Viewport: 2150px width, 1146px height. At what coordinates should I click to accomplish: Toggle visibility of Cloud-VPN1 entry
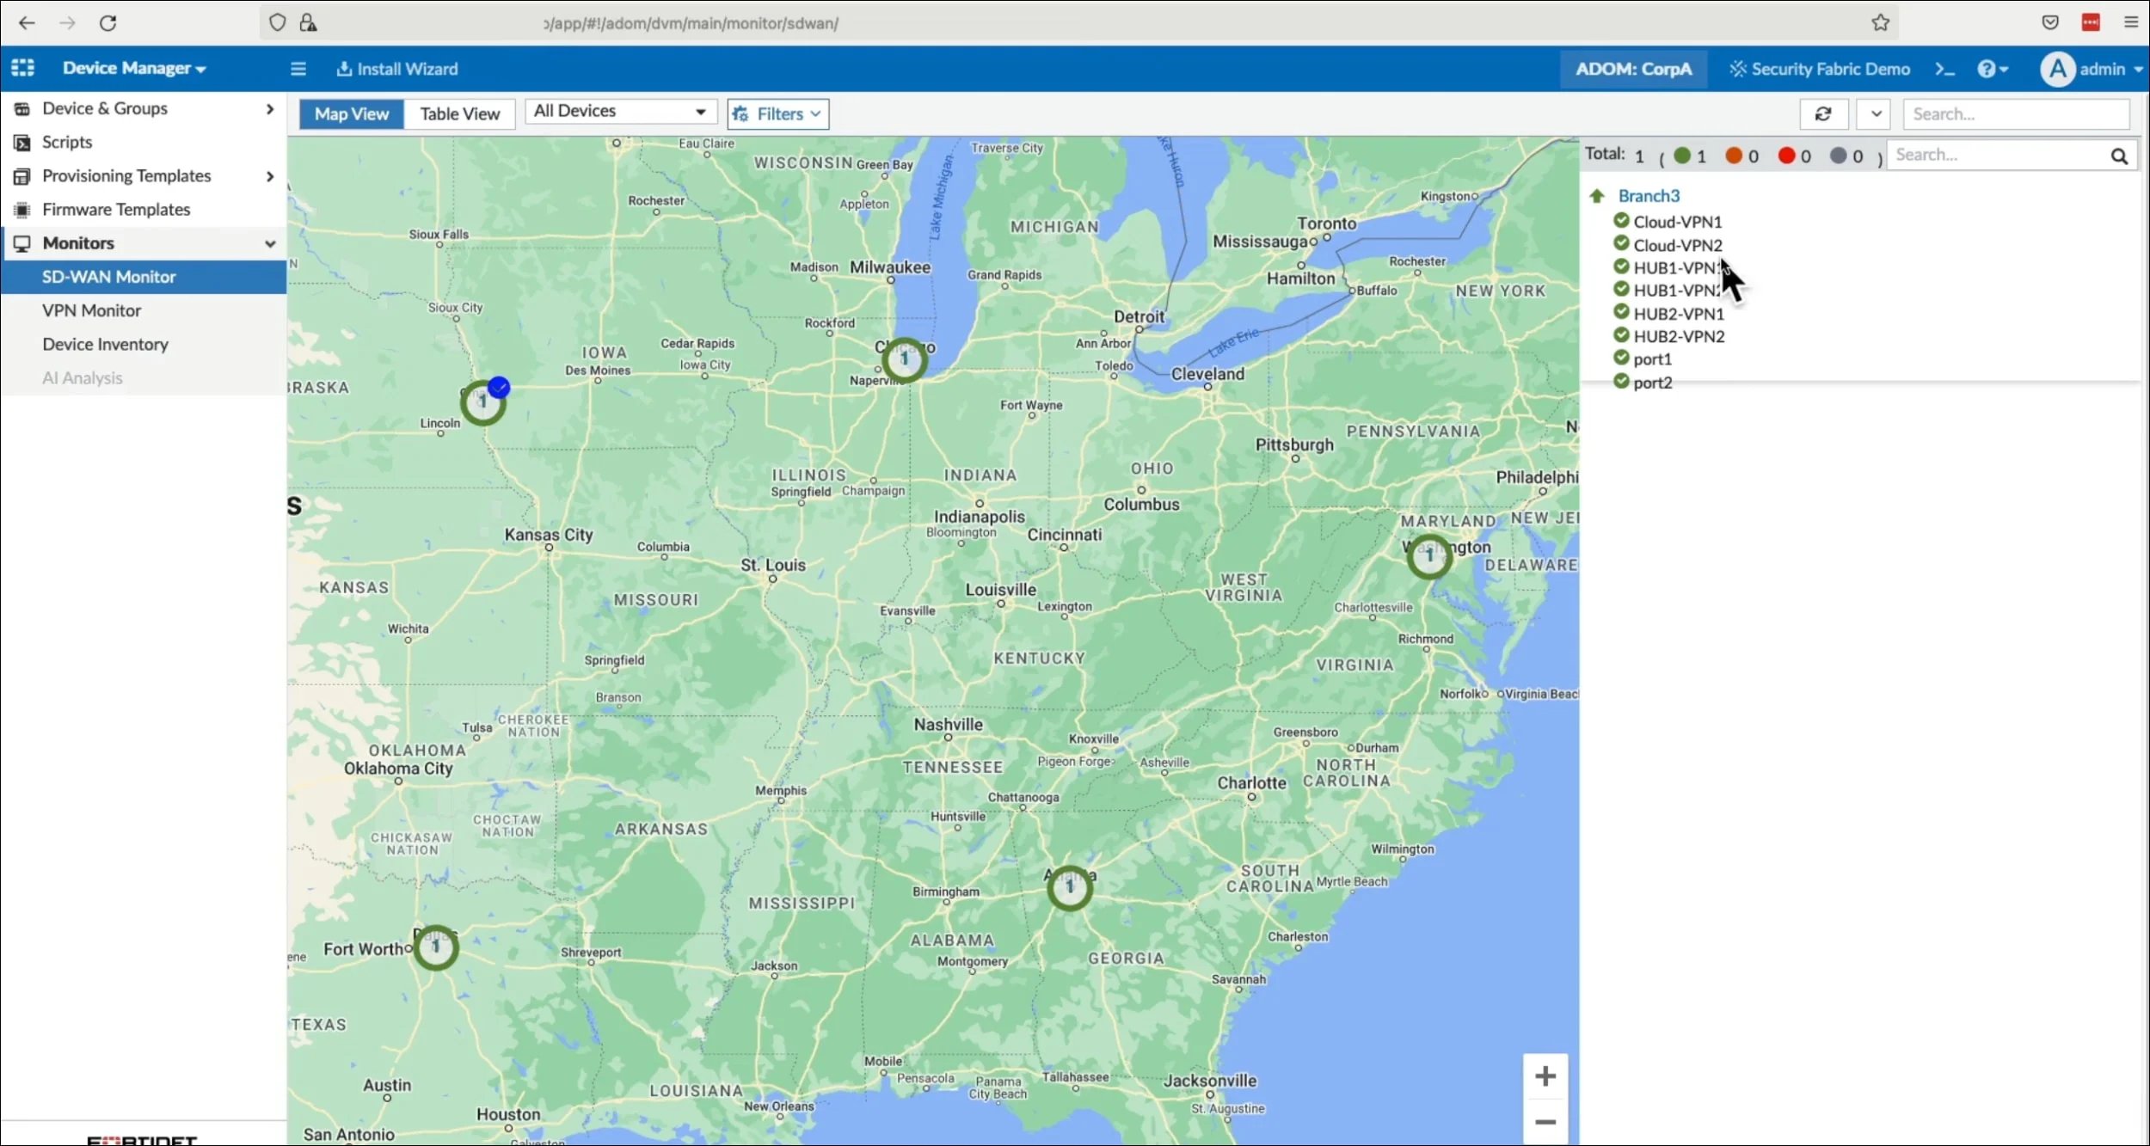tap(1621, 220)
